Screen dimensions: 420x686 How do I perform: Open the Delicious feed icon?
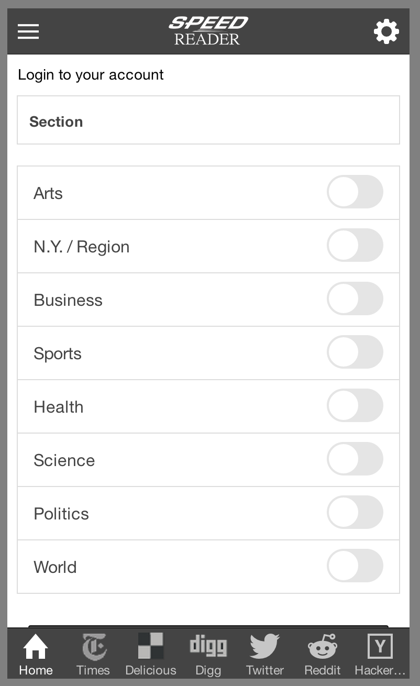[x=151, y=646]
